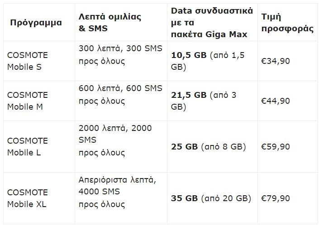Image resolution: width=323 pixels, height=227 pixels.
Task: Select the COSMOTE Mobile L cell
Action: 27,147
